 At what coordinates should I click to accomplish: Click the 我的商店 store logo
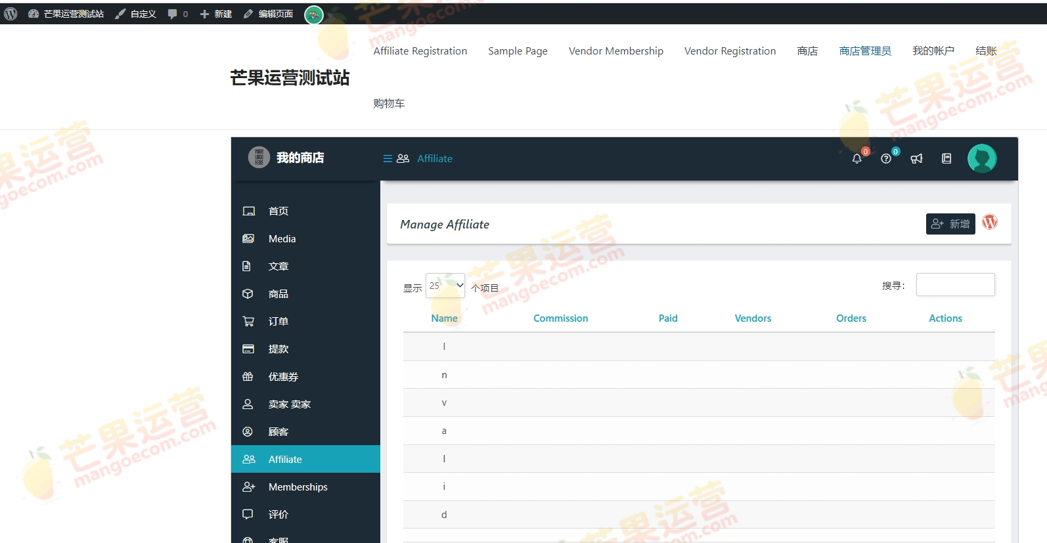pos(259,158)
